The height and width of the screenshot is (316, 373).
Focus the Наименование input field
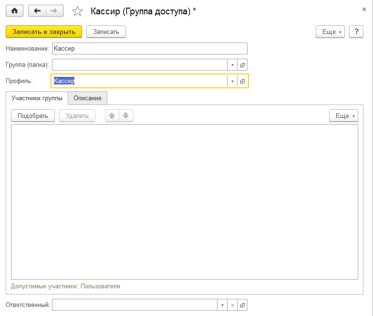pyautogui.click(x=150, y=49)
